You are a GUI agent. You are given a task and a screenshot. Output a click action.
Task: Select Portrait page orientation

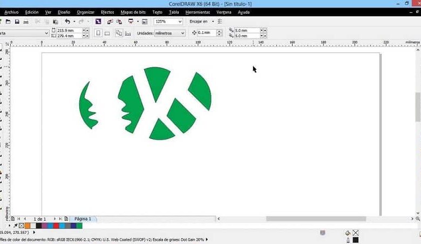[x=98, y=33]
